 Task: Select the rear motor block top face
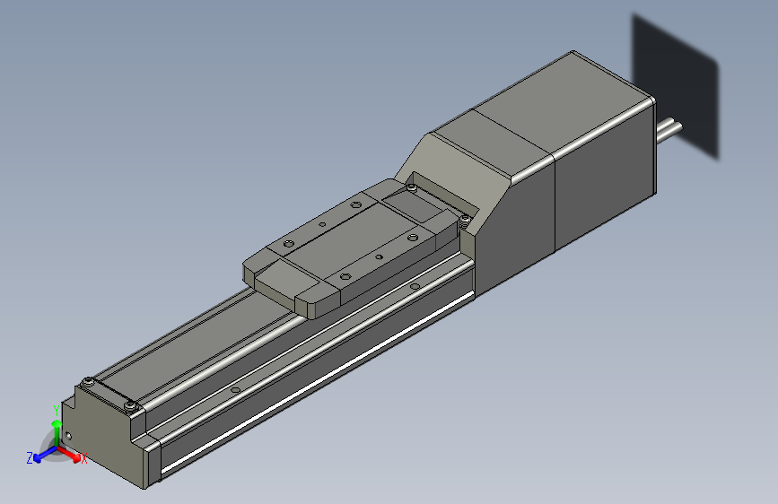(564, 103)
